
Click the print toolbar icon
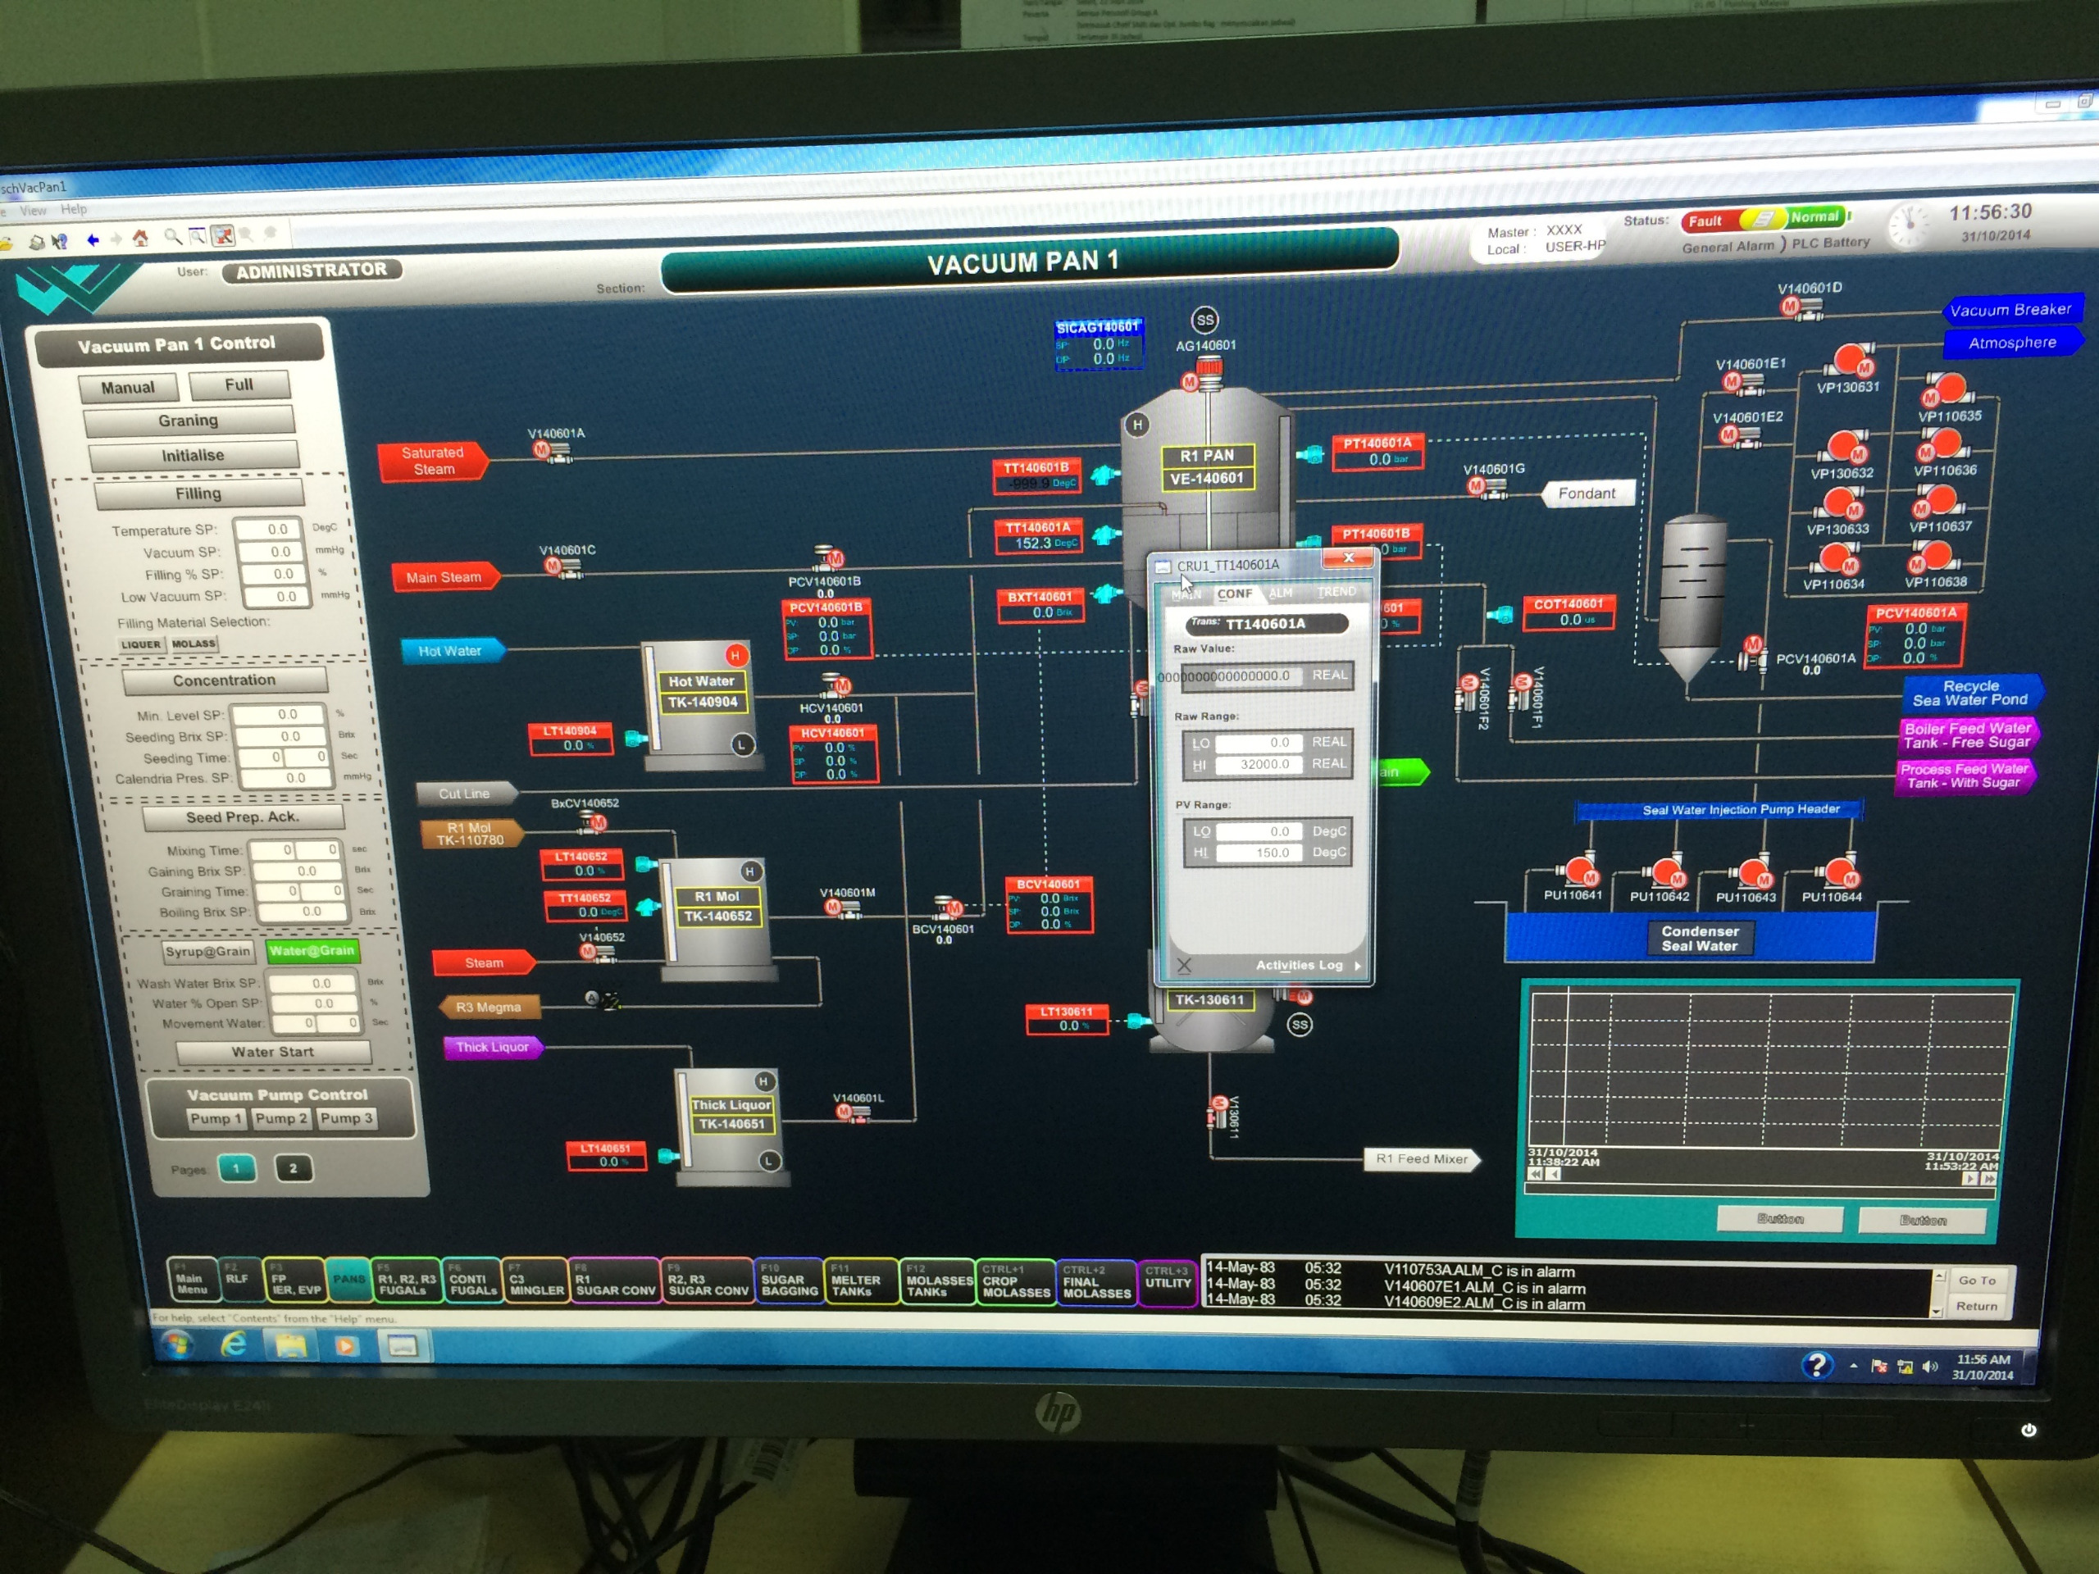click(36, 243)
